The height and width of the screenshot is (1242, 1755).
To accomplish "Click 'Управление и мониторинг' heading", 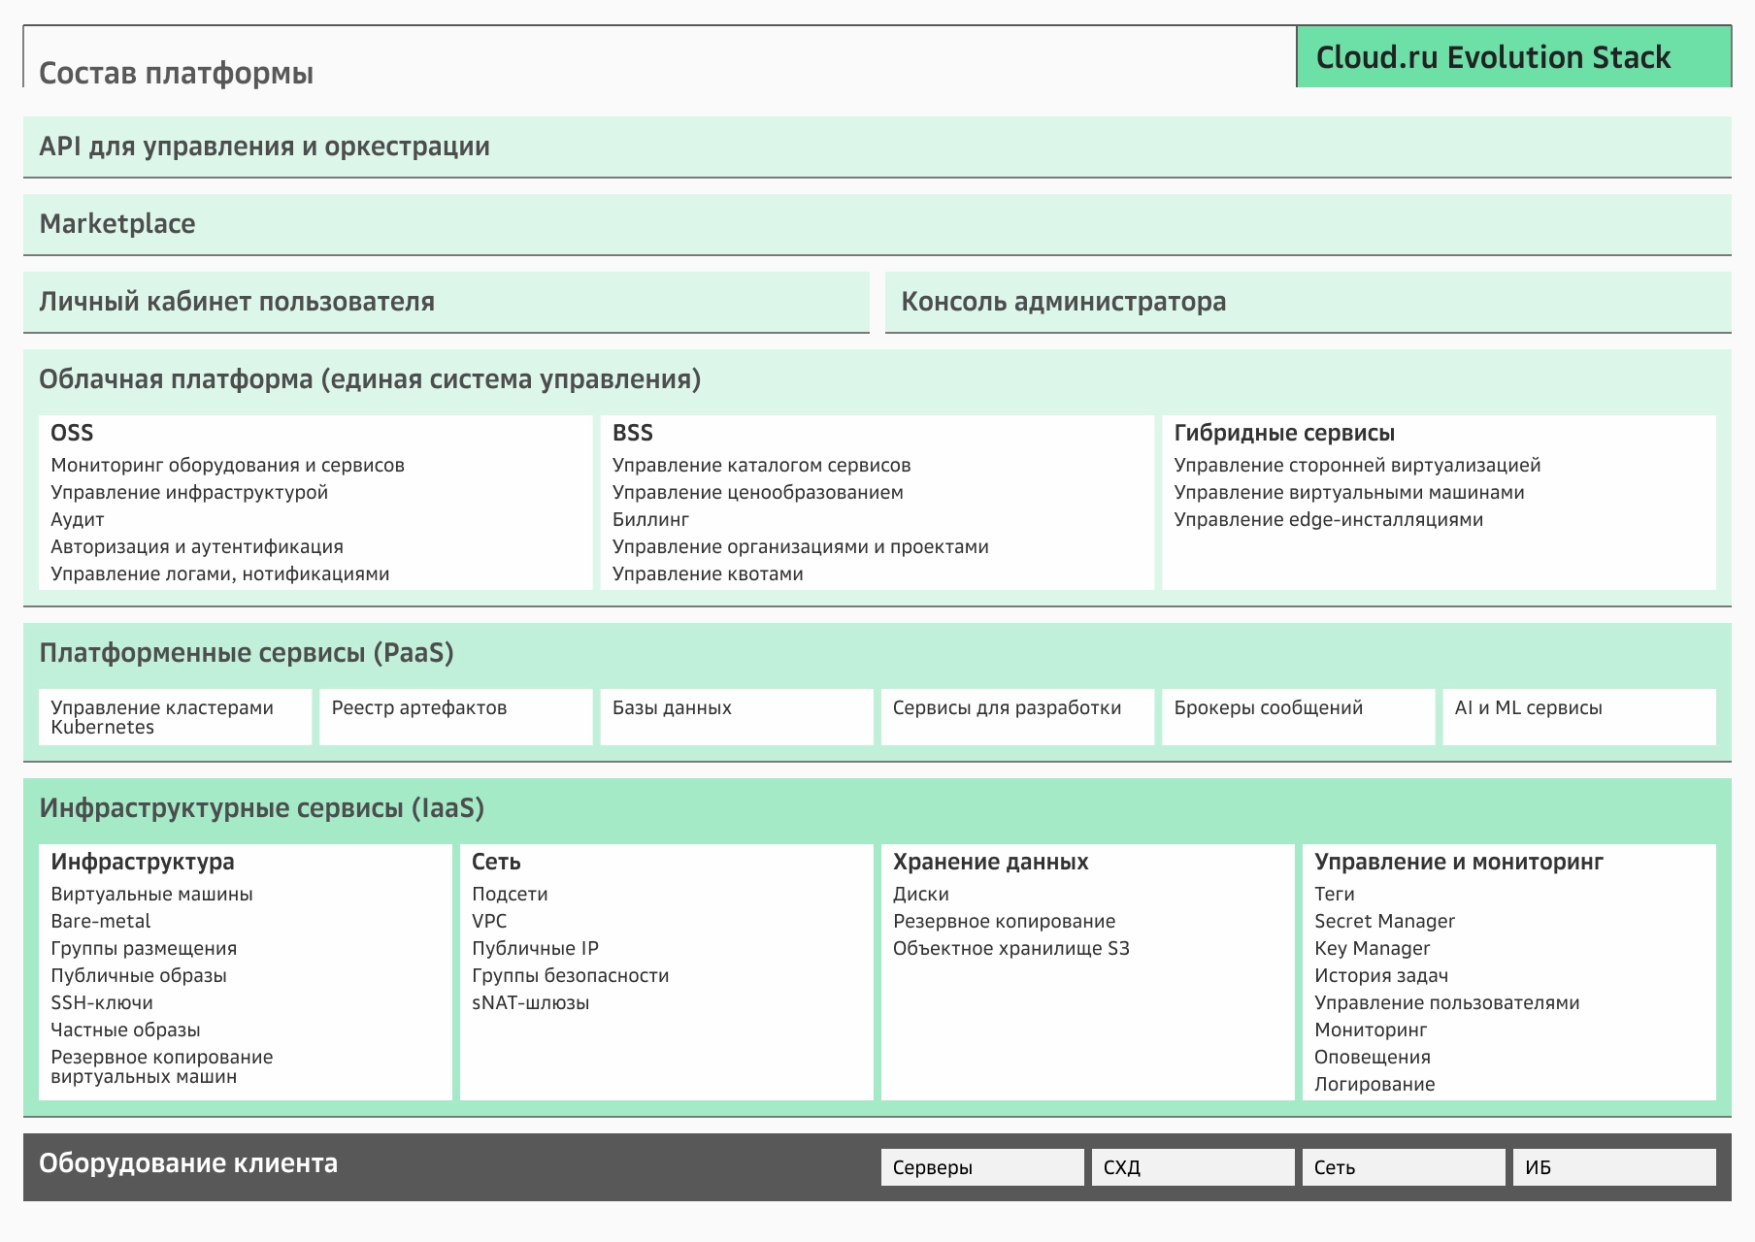I will [x=1459, y=862].
